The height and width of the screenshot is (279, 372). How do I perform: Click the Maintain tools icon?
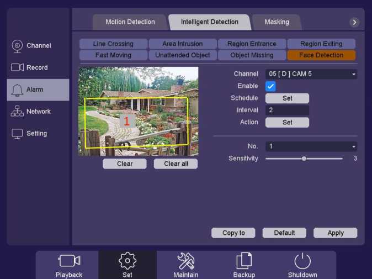(185, 261)
